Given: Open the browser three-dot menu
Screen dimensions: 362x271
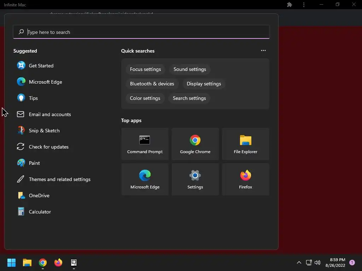Looking at the screenshot, I should (304, 5).
